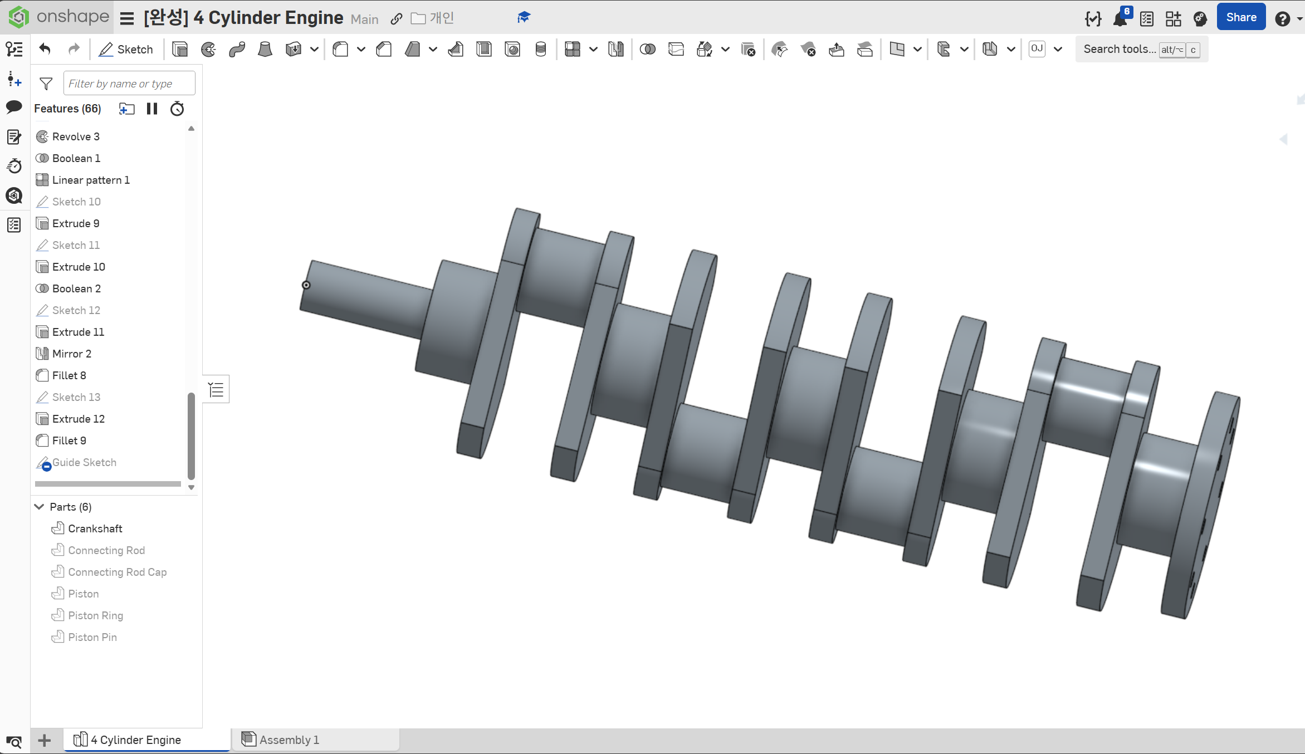The height and width of the screenshot is (754, 1305).
Task: Click the Loft tool icon
Action: tap(265, 50)
